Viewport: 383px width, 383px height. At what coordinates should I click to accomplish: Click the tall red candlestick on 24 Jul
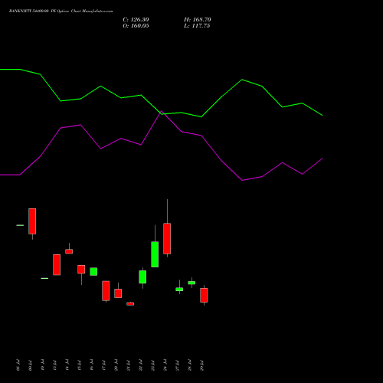pyautogui.click(x=167, y=238)
